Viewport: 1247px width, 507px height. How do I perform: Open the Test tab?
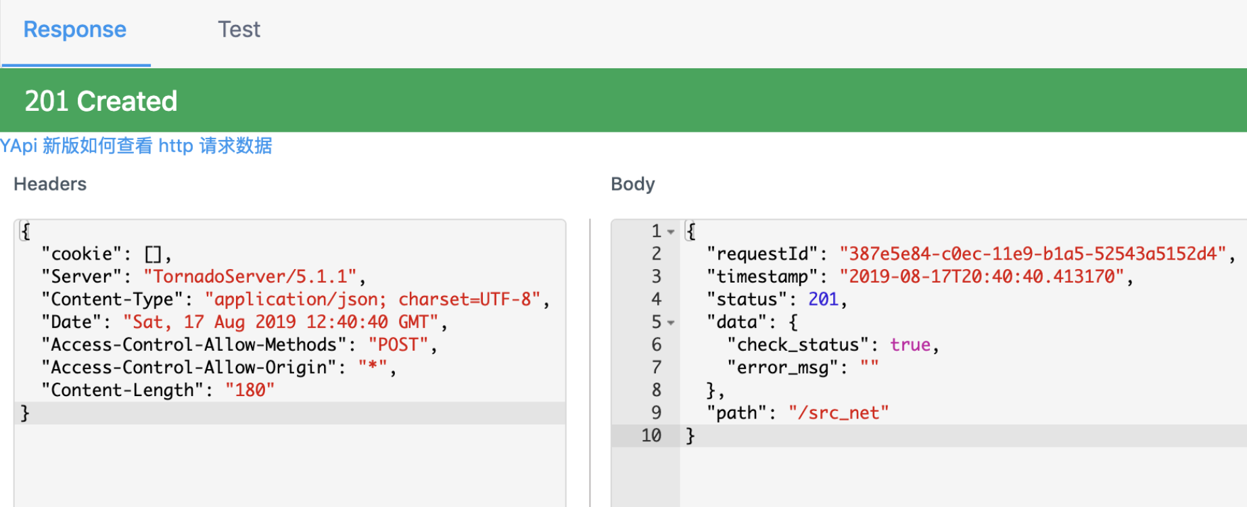pos(239,30)
